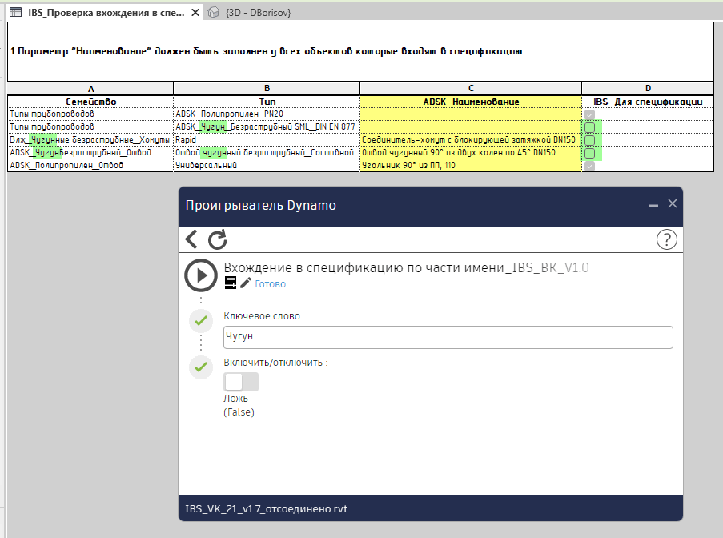The width and height of the screenshot is (723, 538).
Task: Select the IBS_Проверка вхождения schedule tab
Action: coord(106,13)
